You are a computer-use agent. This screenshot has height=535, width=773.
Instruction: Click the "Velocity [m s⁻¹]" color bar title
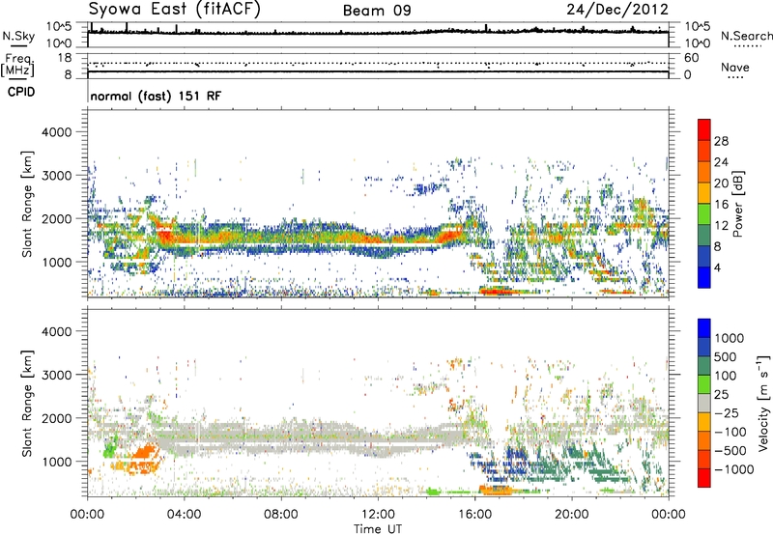(x=763, y=403)
